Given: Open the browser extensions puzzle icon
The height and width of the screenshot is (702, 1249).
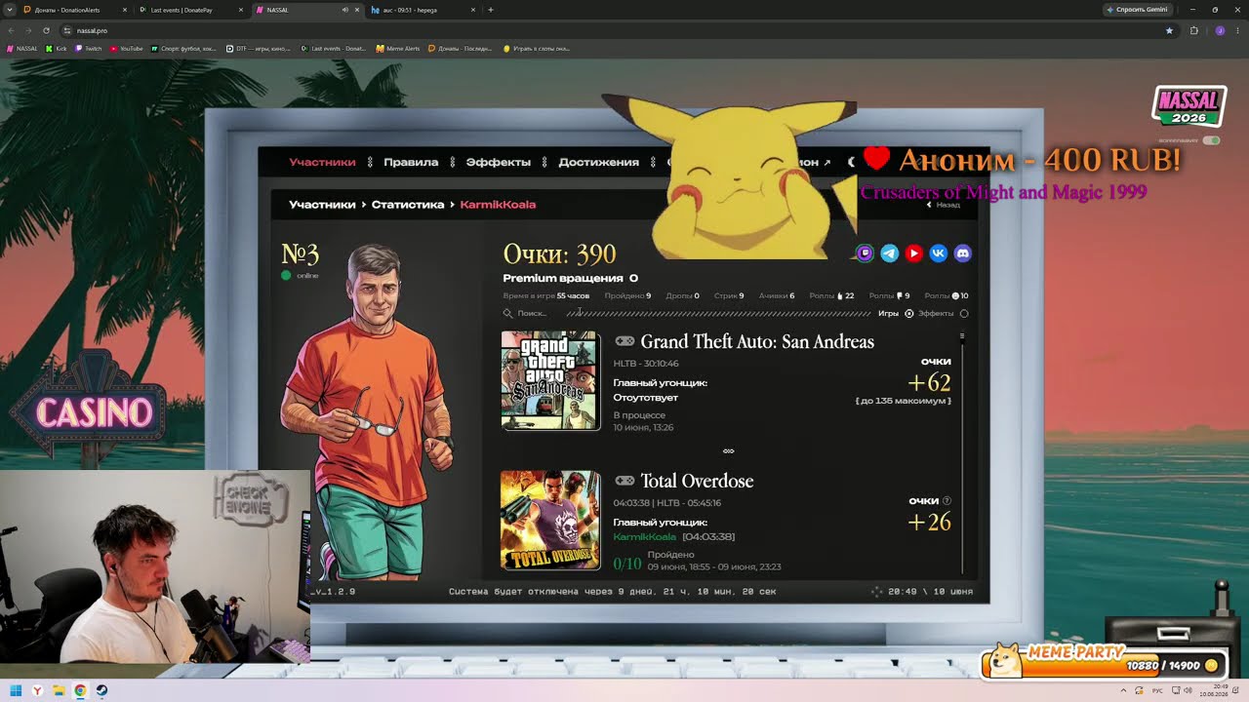Looking at the screenshot, I should tap(1193, 30).
